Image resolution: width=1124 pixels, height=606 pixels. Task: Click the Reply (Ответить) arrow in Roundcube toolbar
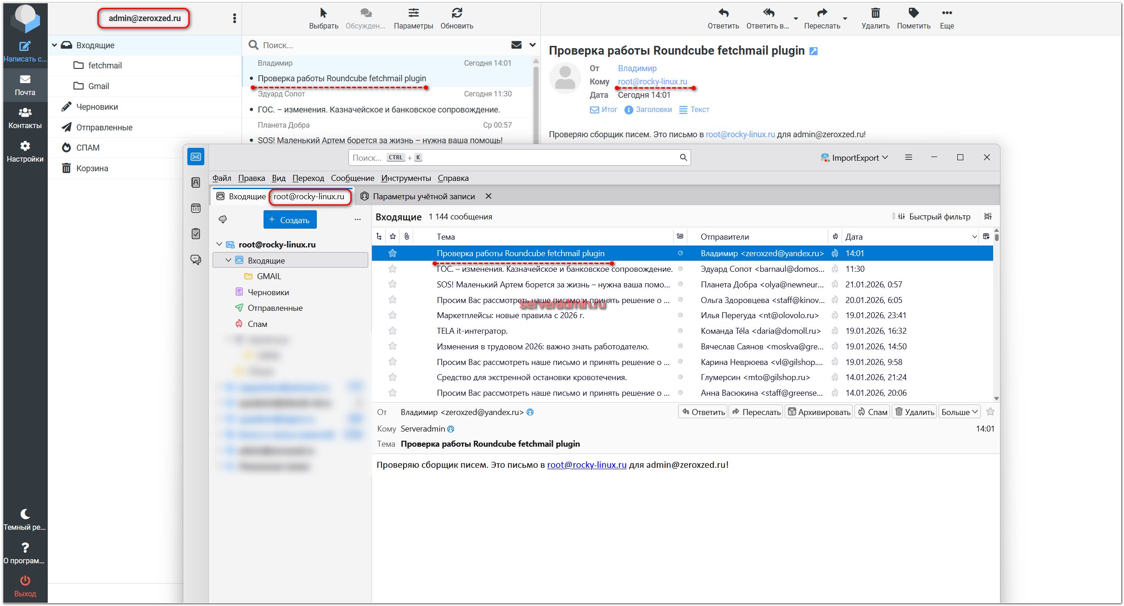[723, 13]
